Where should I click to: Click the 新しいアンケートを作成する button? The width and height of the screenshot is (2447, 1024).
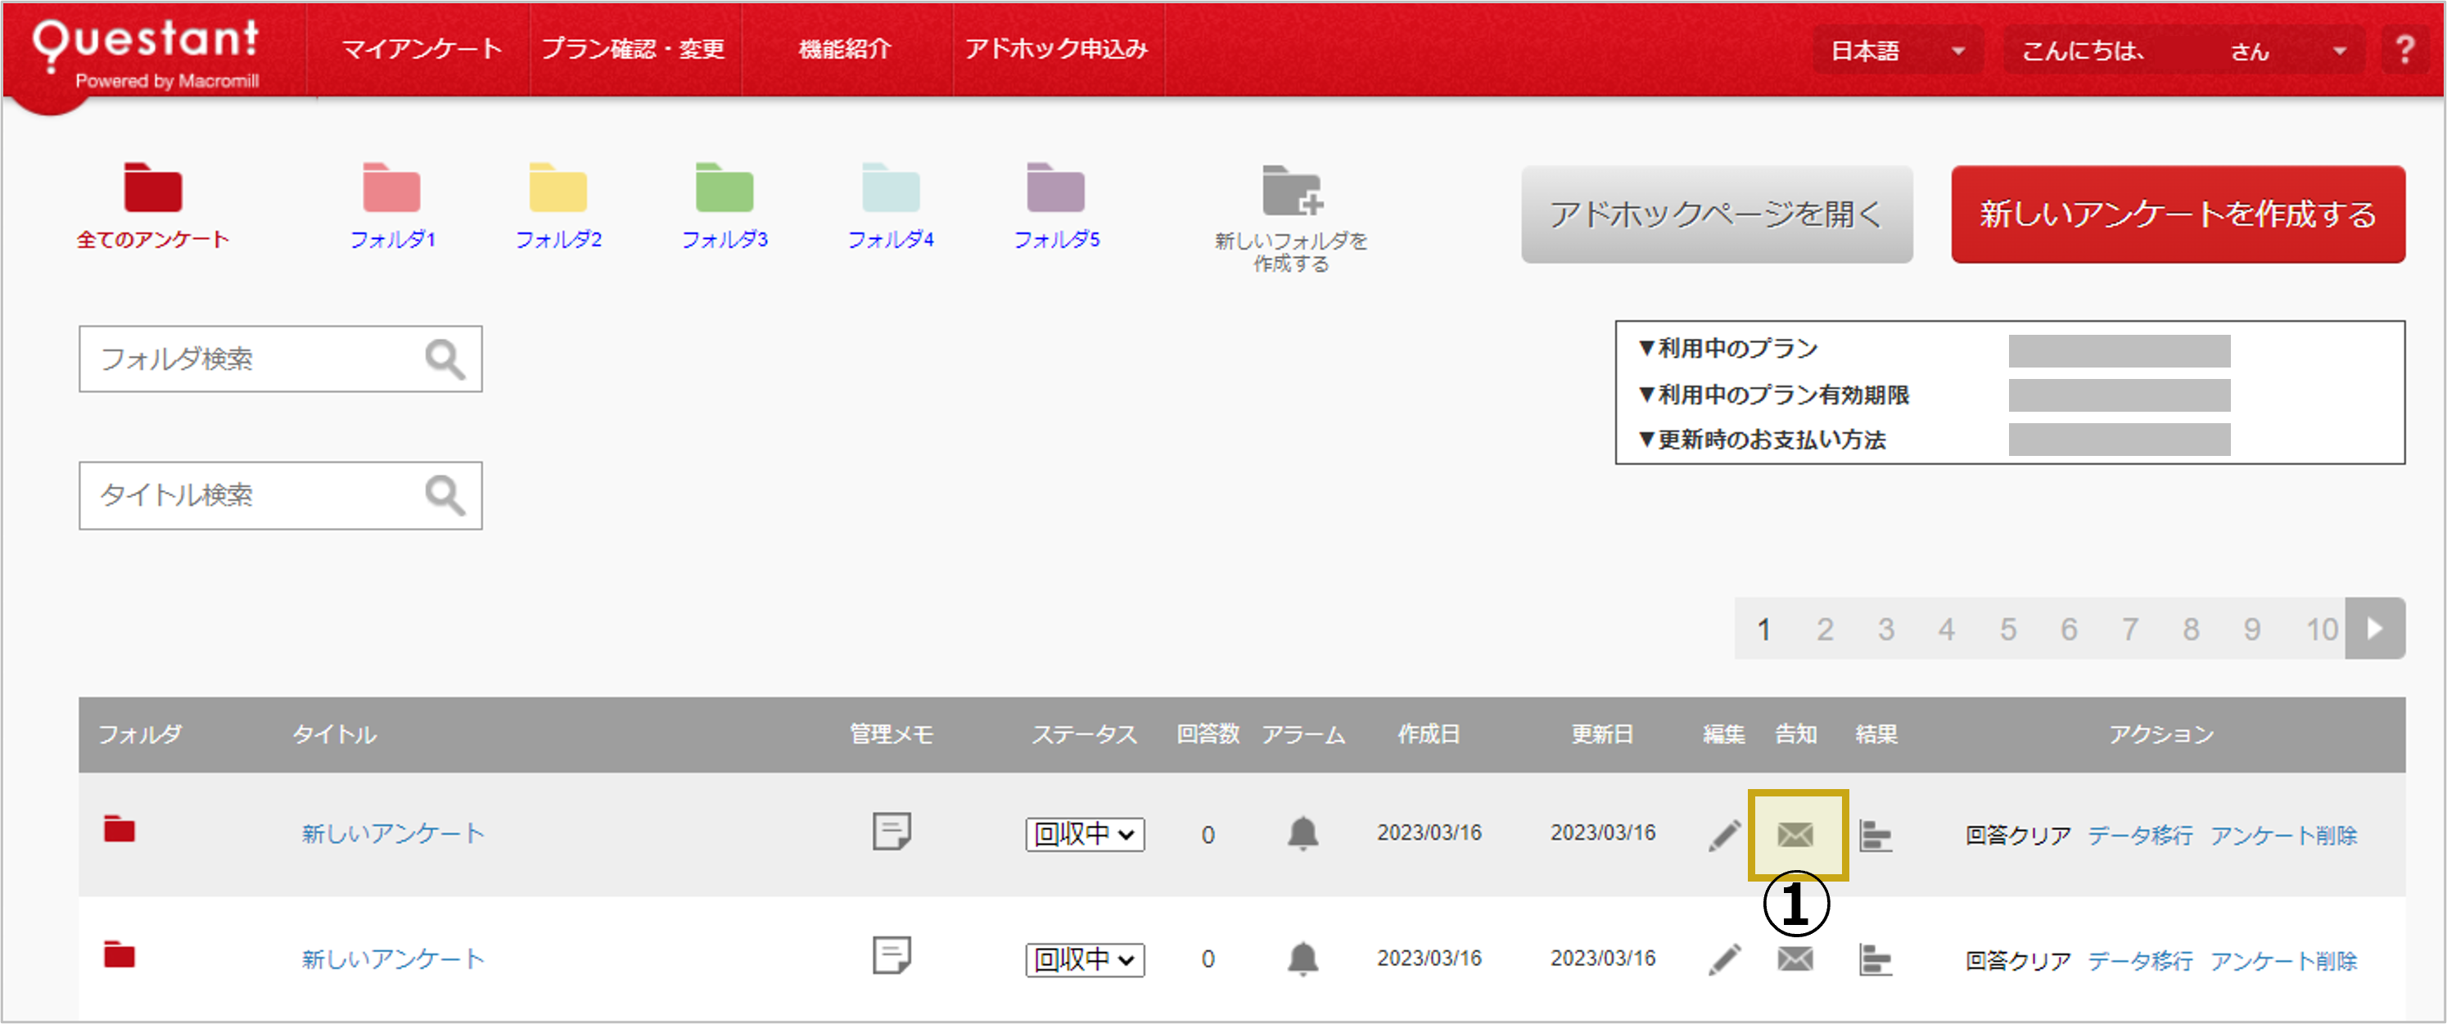2178,214
